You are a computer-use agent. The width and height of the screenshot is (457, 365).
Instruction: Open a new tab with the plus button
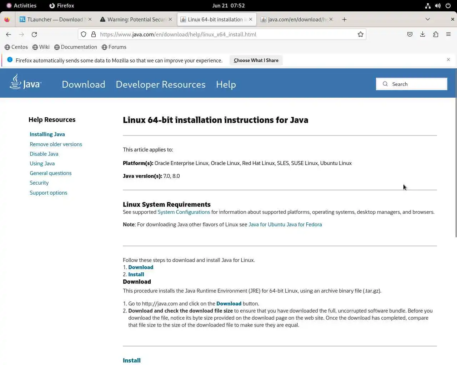[x=344, y=20]
